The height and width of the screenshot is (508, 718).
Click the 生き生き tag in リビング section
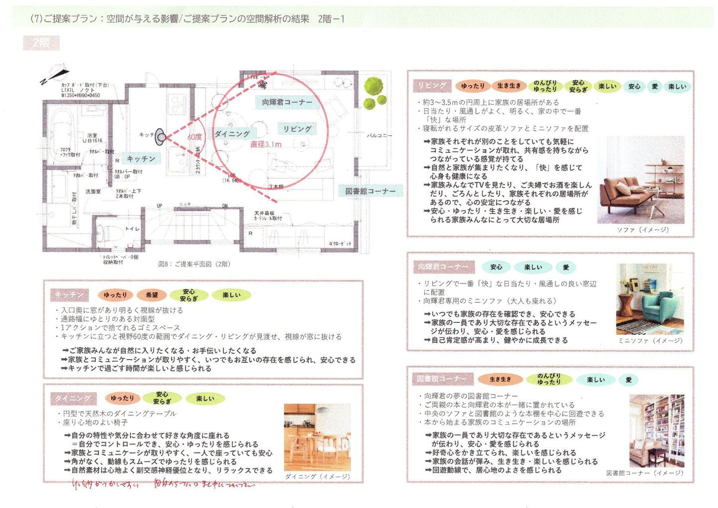coord(509,86)
